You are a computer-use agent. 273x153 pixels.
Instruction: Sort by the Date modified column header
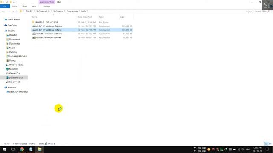click(84, 17)
